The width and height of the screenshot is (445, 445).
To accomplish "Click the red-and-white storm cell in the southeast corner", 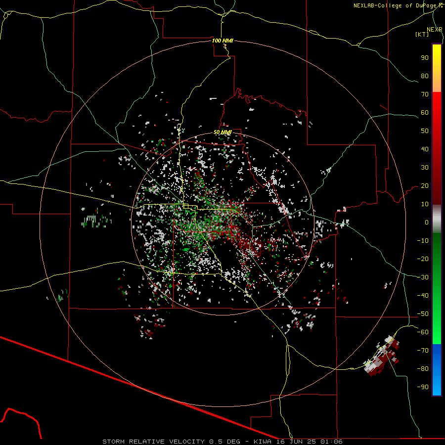I will click(382, 356).
